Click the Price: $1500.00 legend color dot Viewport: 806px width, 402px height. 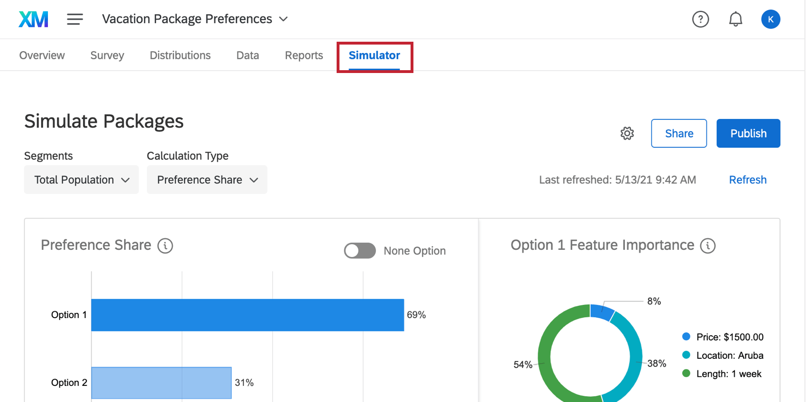686,337
